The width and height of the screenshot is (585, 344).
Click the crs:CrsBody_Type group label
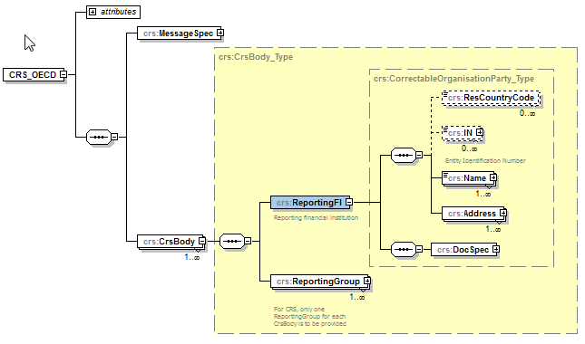(x=256, y=57)
